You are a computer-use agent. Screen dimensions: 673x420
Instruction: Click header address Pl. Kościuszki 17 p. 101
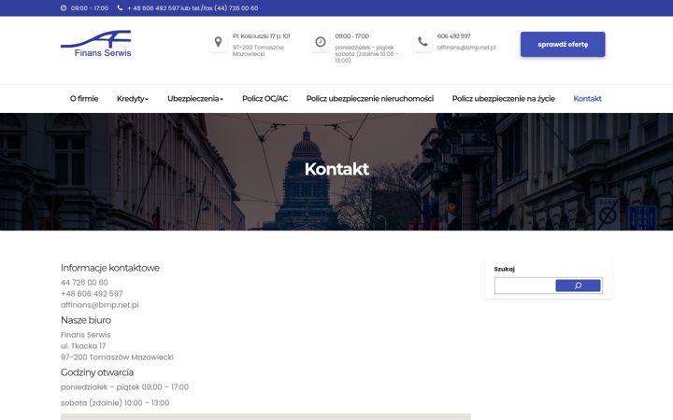[262, 36]
